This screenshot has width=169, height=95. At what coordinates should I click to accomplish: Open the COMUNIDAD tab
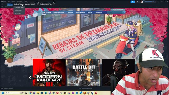[30, 4]
